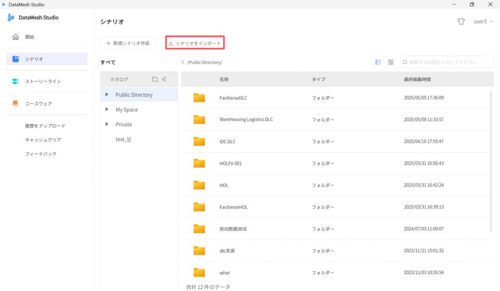This screenshot has height=291, width=500.
Task: Expand the Public Directory tree node
Action: (x=107, y=95)
